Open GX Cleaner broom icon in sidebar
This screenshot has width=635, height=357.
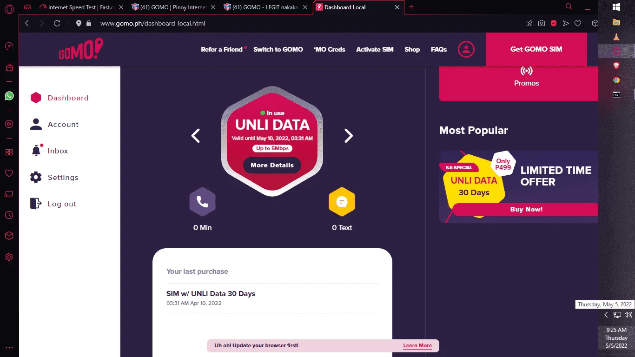click(x=9, y=67)
